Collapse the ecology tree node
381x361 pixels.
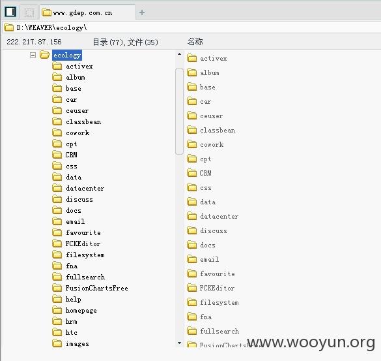(x=33, y=55)
